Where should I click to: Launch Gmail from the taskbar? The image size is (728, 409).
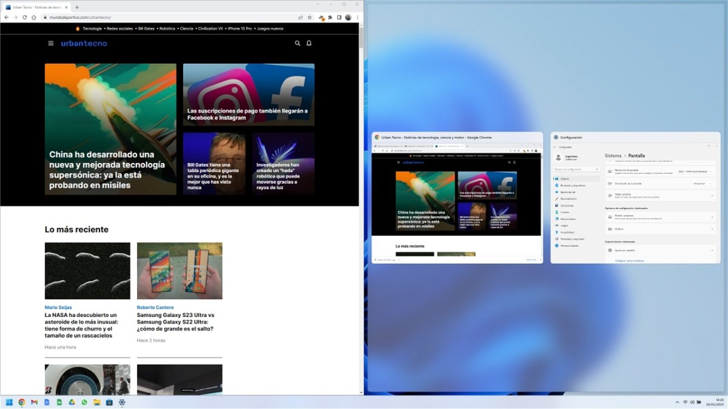pos(34,402)
